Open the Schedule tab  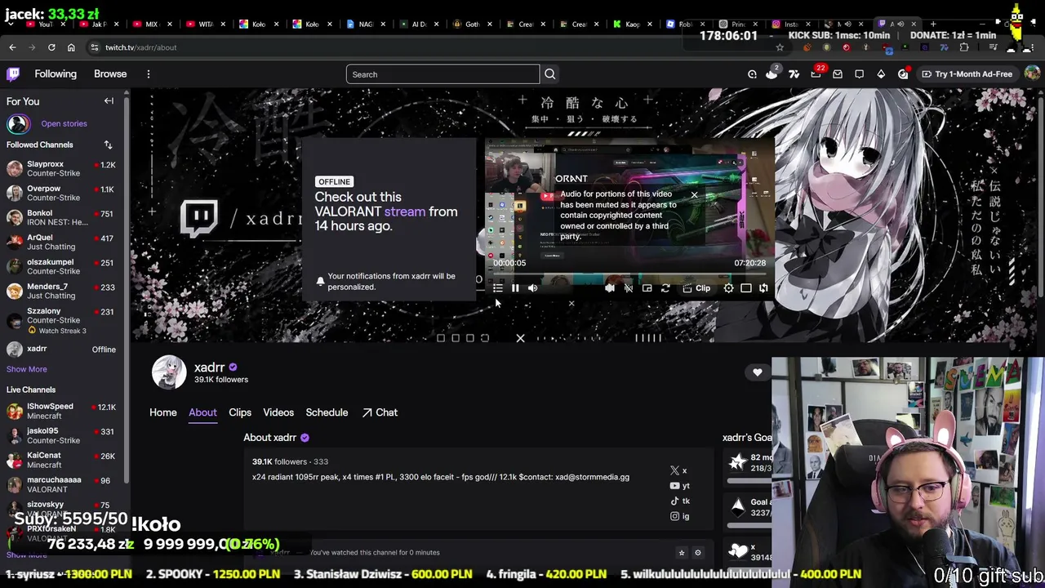(x=327, y=412)
